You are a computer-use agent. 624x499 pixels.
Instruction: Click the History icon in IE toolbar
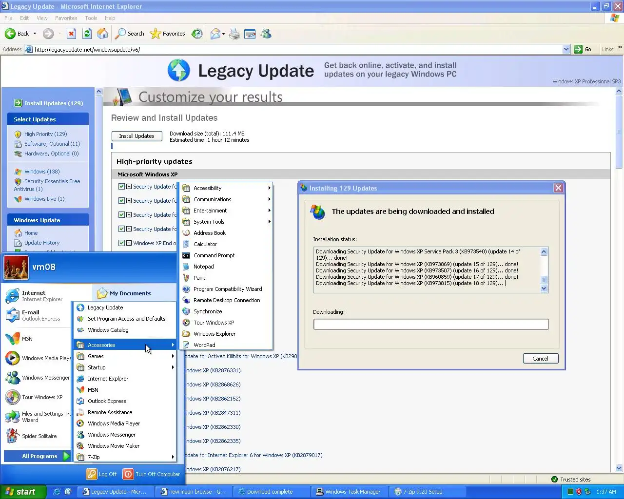click(x=197, y=34)
